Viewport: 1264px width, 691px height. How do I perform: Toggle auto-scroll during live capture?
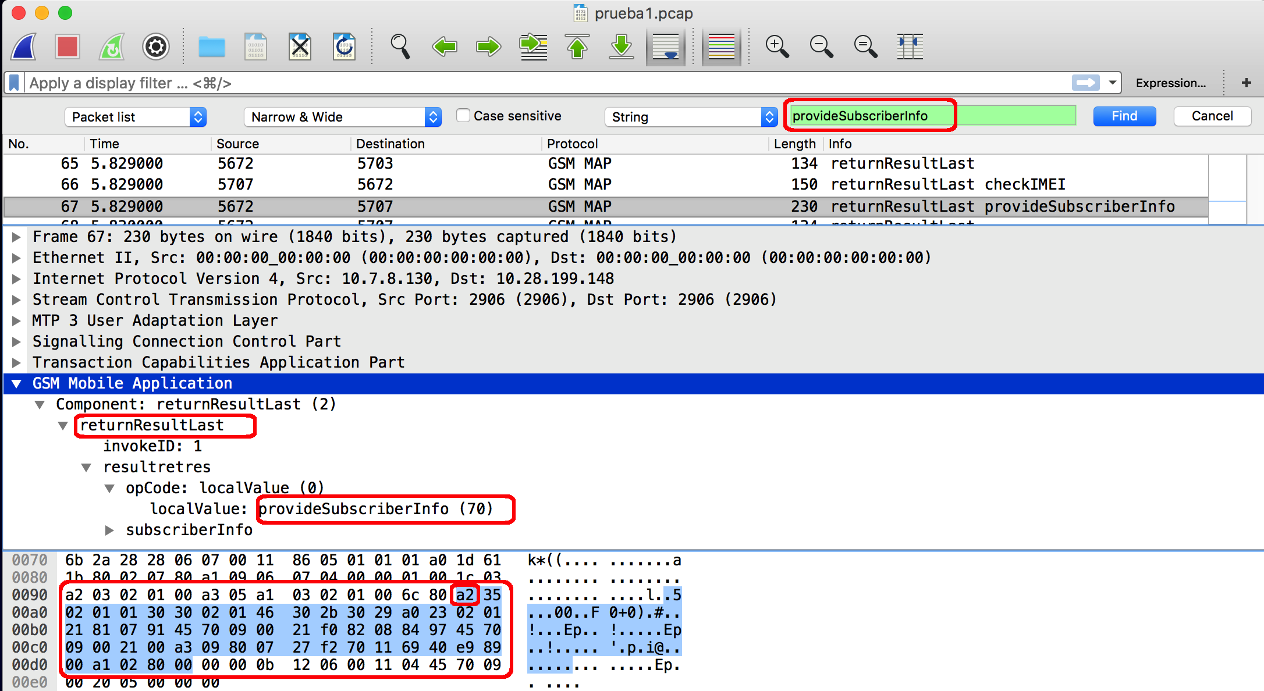666,47
